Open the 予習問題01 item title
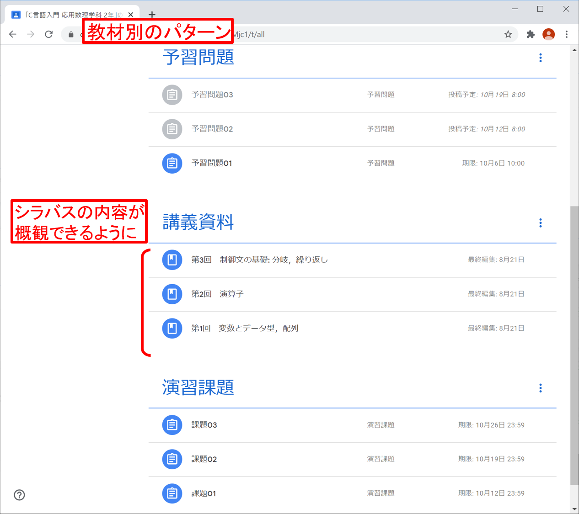579x514 pixels. pyautogui.click(x=212, y=163)
